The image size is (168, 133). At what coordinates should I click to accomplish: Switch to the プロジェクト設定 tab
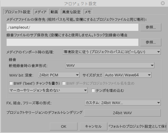(17, 12)
